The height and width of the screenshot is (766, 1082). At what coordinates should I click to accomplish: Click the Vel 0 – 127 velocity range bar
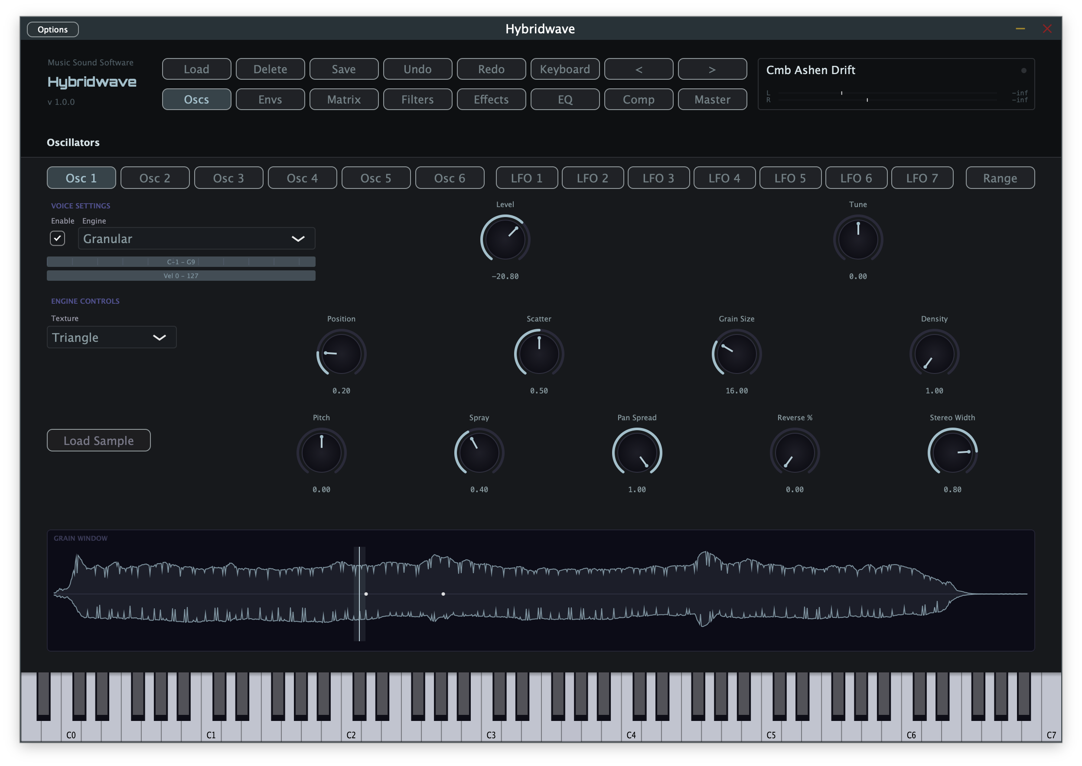coord(181,276)
